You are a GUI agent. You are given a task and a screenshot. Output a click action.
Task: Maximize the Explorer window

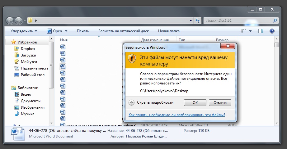click(261, 10)
